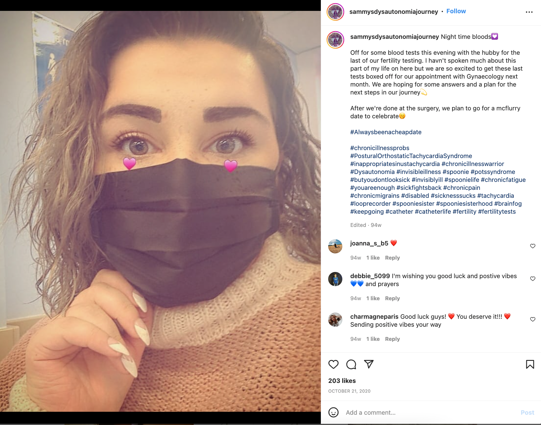Screen dimensions: 541x425
Task: Like the post with the heart icon
Action: point(333,364)
